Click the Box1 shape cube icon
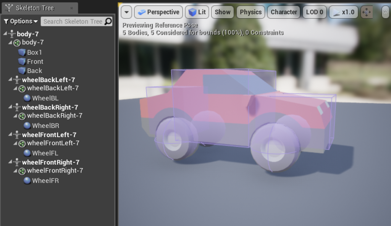391x226 pixels. (22, 52)
